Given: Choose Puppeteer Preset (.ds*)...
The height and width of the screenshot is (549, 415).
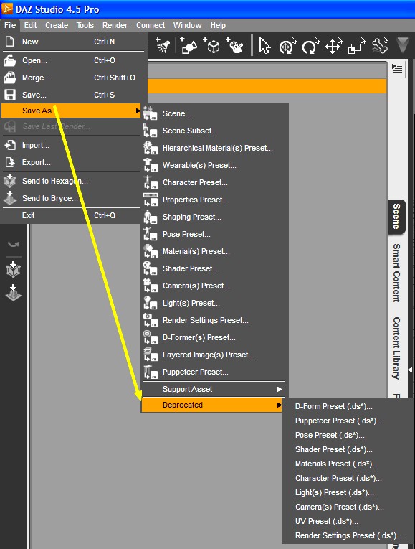Looking at the screenshot, I should 348,421.
